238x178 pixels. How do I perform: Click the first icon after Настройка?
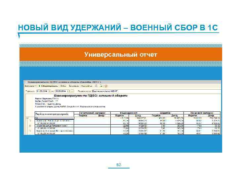(x=96, y=86)
